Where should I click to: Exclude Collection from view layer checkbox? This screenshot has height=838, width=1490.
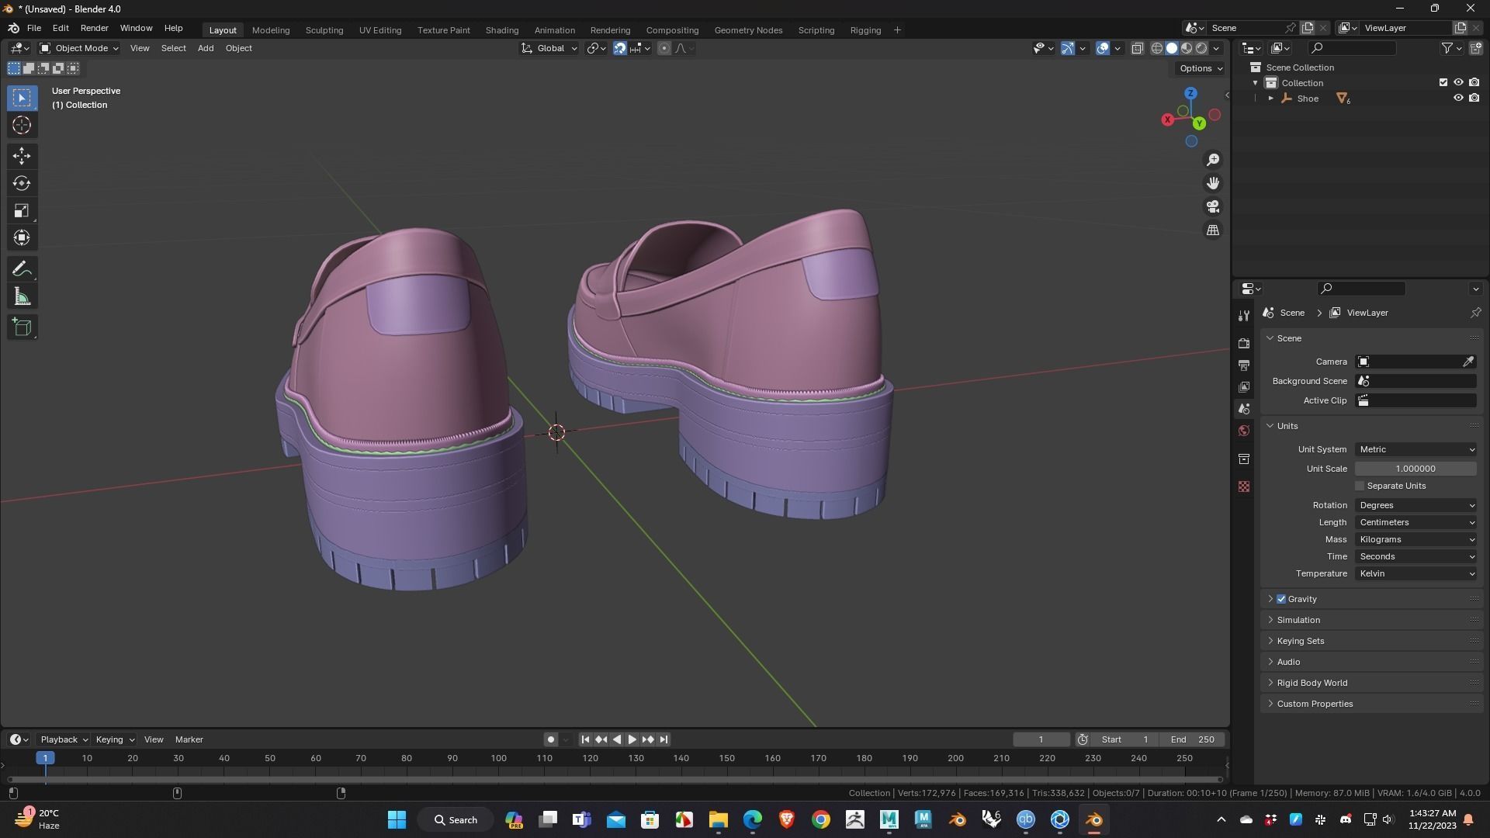click(x=1443, y=83)
